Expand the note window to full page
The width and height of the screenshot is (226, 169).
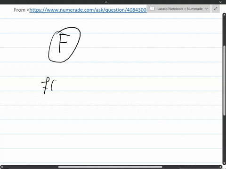coord(216,8)
